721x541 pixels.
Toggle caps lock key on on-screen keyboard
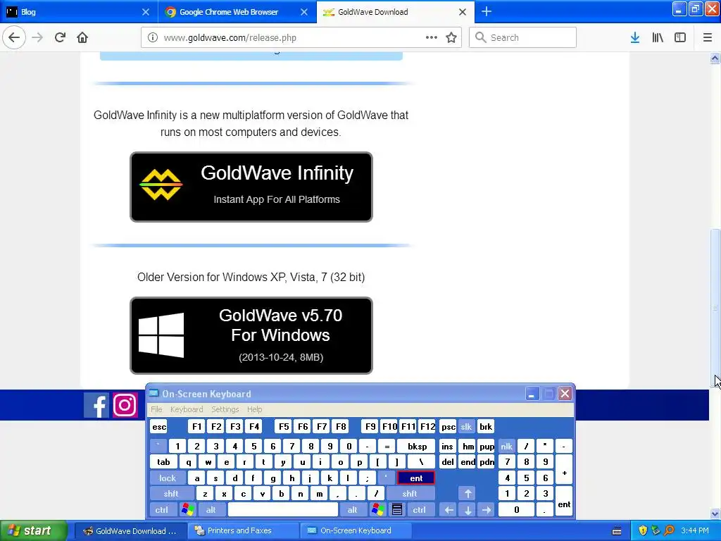pyautogui.click(x=168, y=478)
